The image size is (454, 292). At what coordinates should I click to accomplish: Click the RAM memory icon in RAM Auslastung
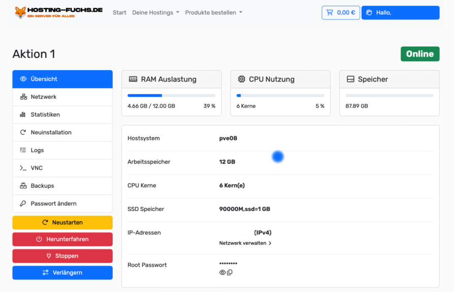point(133,79)
